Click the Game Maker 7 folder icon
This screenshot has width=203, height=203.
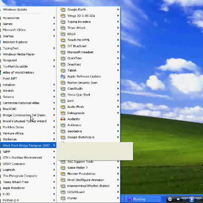pyautogui.click(x=63, y=168)
